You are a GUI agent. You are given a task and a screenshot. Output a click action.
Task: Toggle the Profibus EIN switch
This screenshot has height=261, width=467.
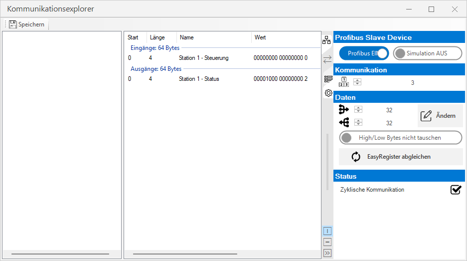click(x=364, y=53)
